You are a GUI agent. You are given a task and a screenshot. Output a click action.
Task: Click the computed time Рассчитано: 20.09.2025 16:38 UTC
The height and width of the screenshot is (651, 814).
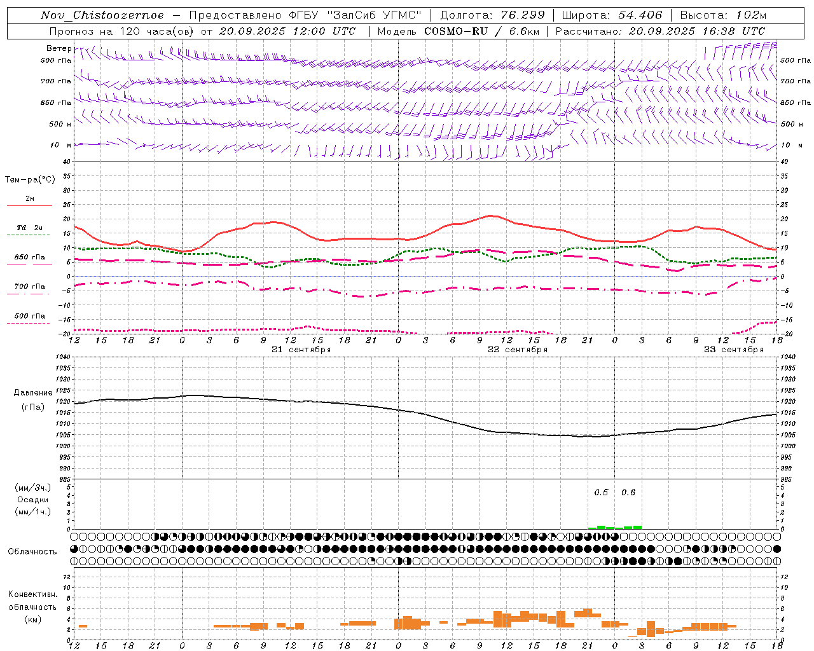coord(660,31)
